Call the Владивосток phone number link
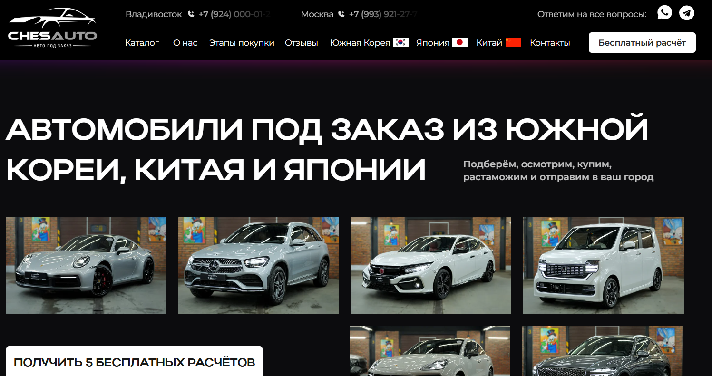 tap(234, 14)
